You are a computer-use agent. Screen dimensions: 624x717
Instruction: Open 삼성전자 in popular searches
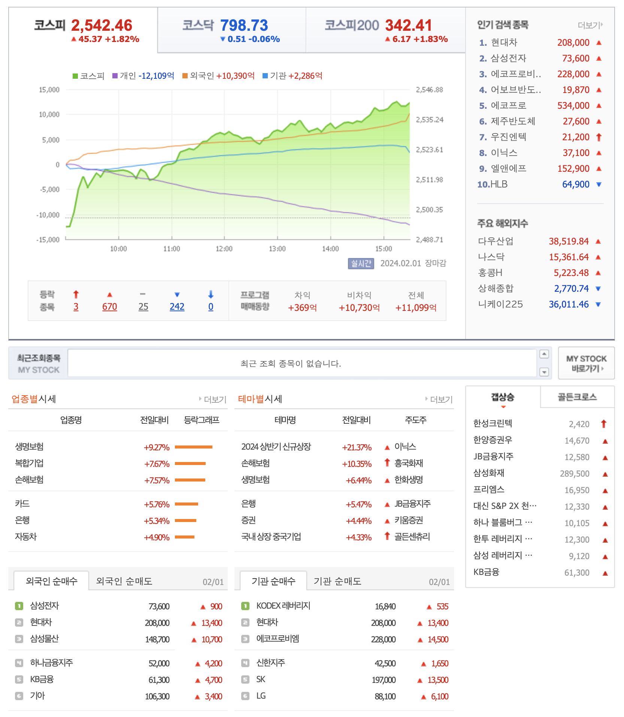[509, 58]
